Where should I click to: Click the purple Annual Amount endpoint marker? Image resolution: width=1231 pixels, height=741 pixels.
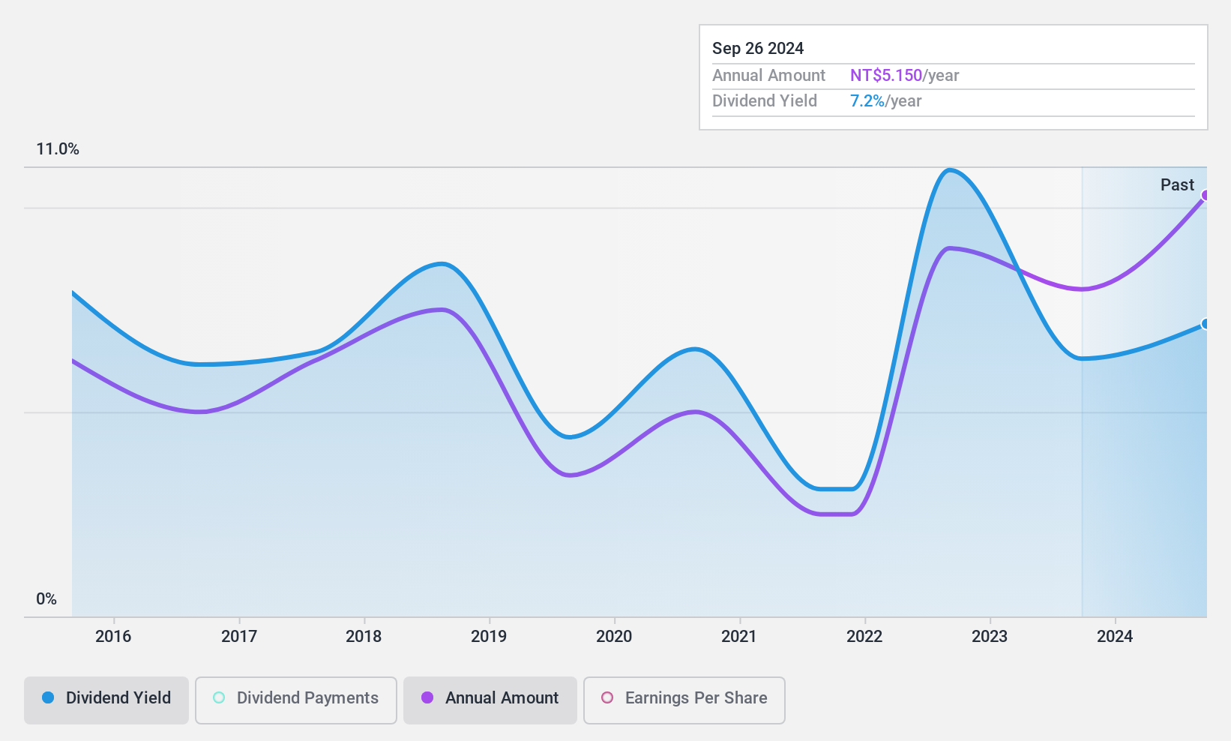click(x=1206, y=196)
